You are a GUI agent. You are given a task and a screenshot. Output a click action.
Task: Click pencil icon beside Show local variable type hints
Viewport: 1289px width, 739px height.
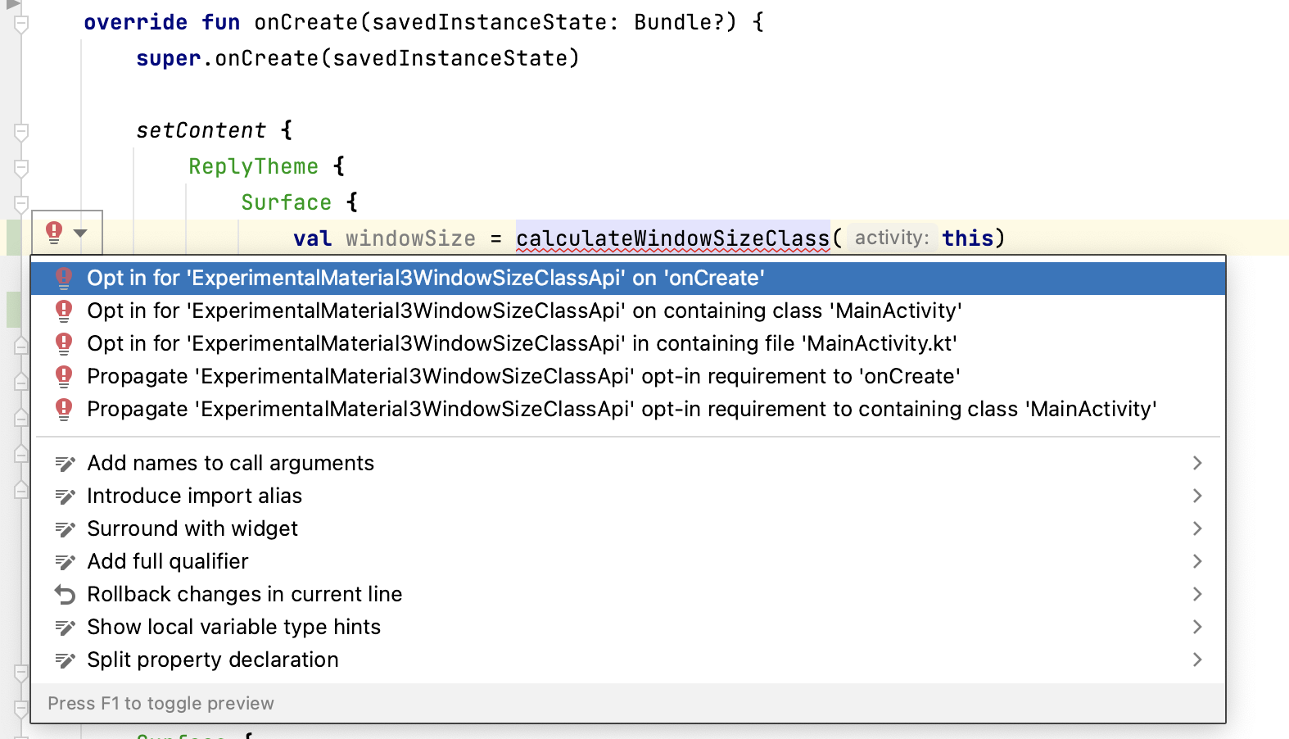tap(65, 628)
